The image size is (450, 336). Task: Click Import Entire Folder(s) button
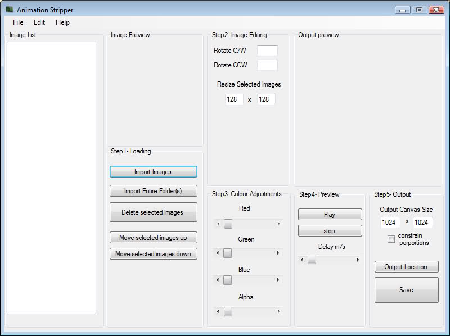(x=153, y=191)
